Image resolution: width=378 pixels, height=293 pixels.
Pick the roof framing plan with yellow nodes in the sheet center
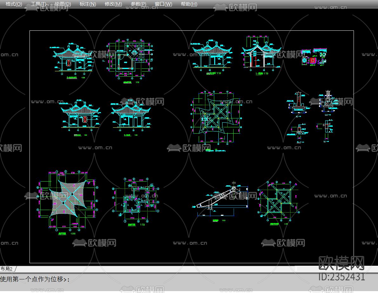point(216,118)
